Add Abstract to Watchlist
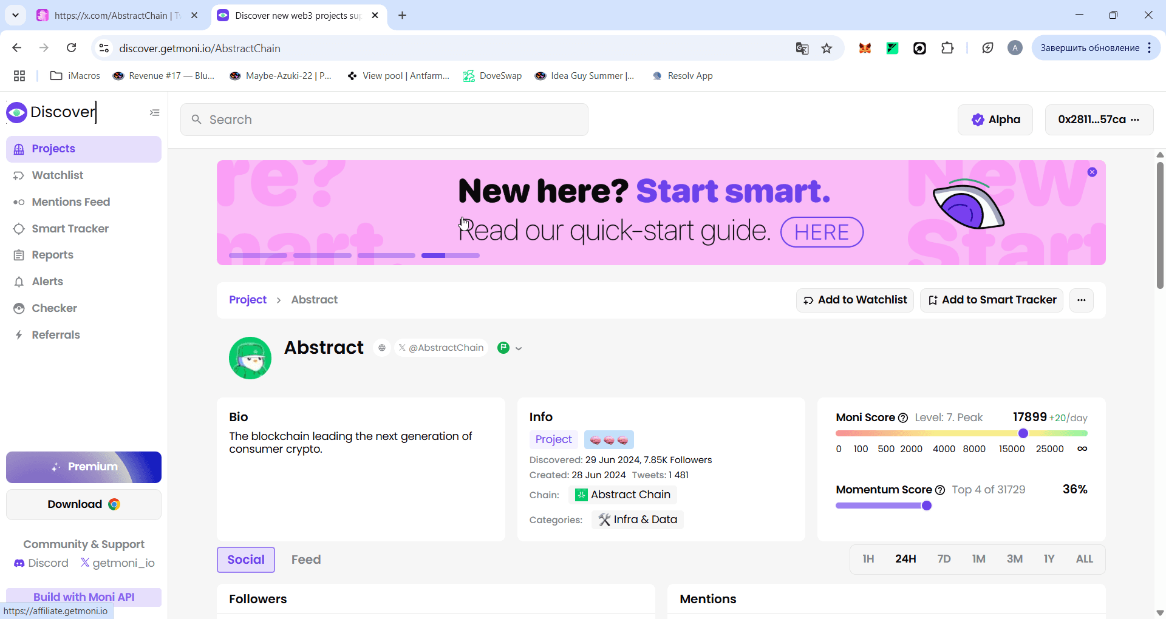 pos(855,300)
